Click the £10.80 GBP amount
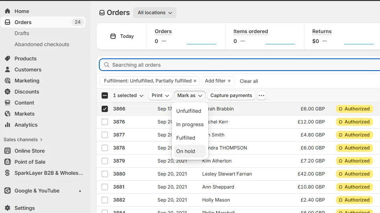Screen dimensions: 380x213 311,187
